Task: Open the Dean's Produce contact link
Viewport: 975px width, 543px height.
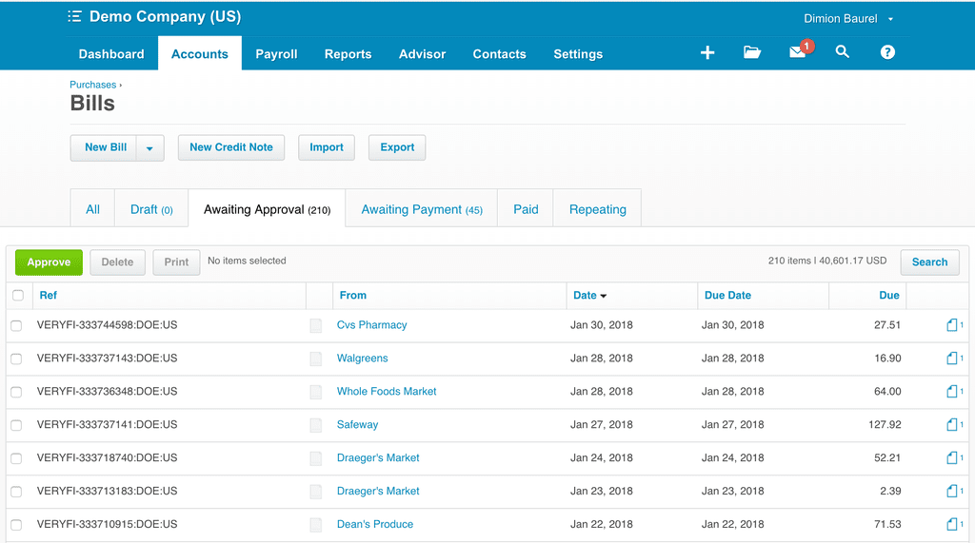Action: point(375,524)
